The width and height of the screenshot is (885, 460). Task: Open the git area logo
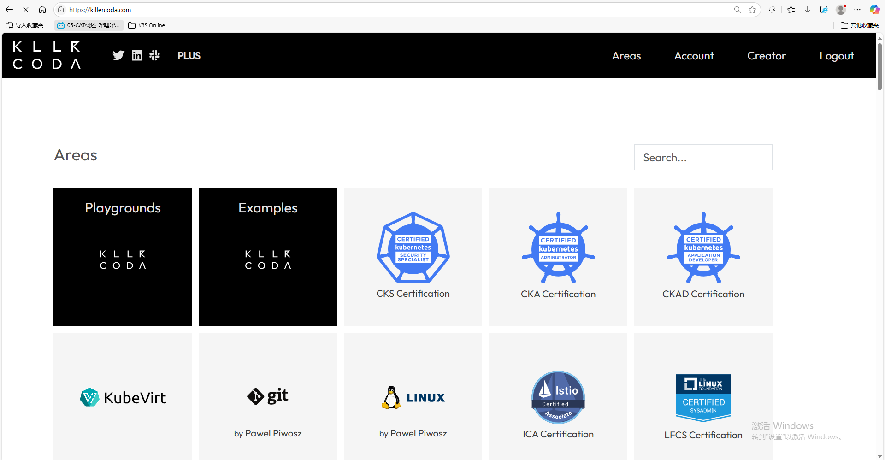268,396
